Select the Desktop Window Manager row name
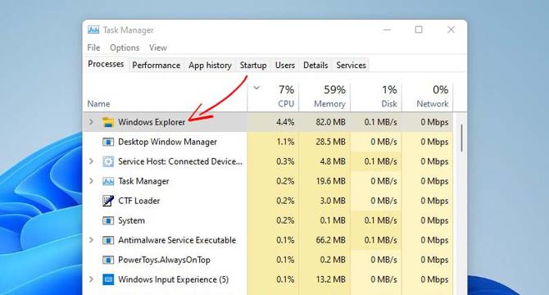 click(167, 142)
